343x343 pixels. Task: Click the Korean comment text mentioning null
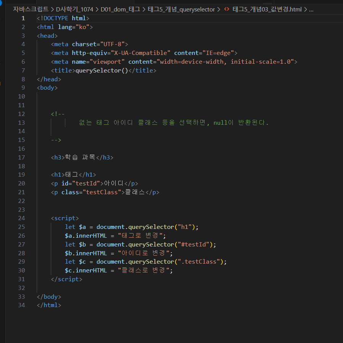point(174,122)
